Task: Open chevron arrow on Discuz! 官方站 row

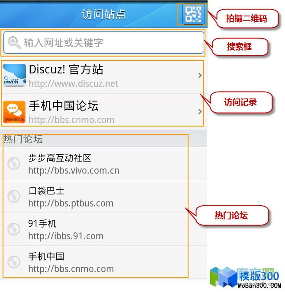Action: [x=200, y=76]
